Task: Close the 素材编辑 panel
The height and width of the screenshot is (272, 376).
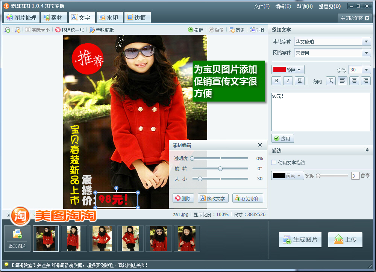Action: 260,145
